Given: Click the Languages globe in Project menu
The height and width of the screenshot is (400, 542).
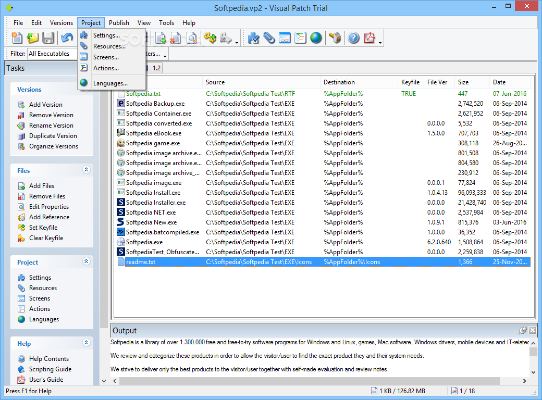Looking at the screenshot, I should (x=84, y=83).
